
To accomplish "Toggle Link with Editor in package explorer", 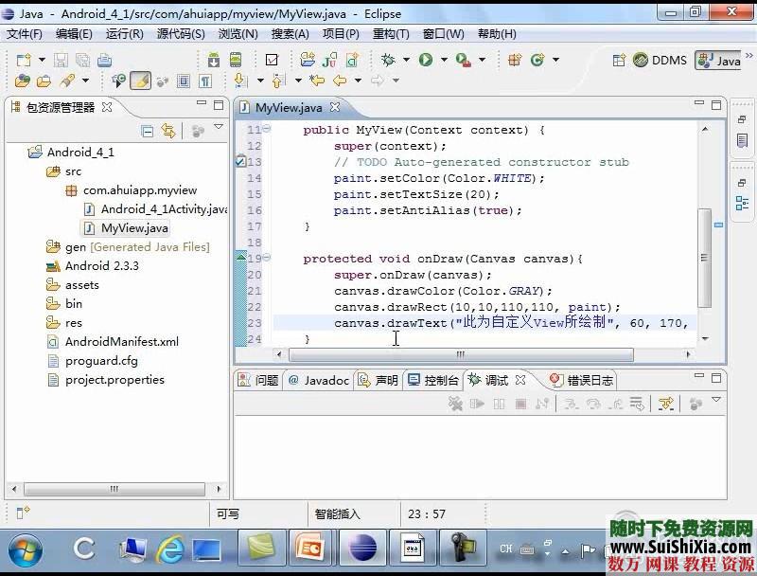I will (x=168, y=132).
